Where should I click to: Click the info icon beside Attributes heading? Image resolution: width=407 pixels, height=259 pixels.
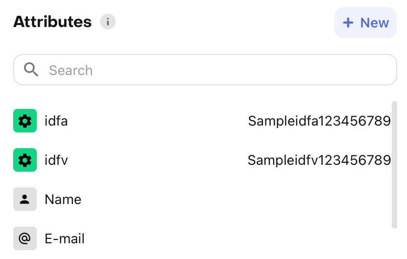point(108,22)
